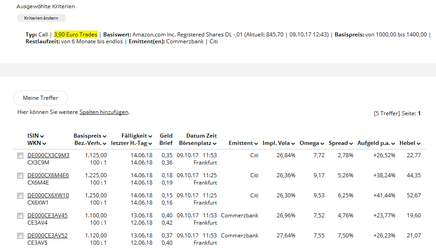
Task: Mark the DE000CE3AV52 row checkbox
Action: [20, 236]
